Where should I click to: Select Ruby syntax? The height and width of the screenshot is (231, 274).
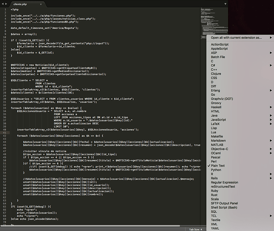tap(240, 191)
